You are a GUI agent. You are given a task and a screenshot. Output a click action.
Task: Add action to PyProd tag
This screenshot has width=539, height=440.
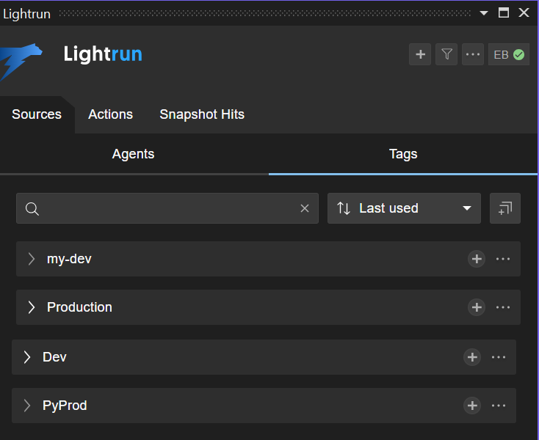[x=472, y=406]
